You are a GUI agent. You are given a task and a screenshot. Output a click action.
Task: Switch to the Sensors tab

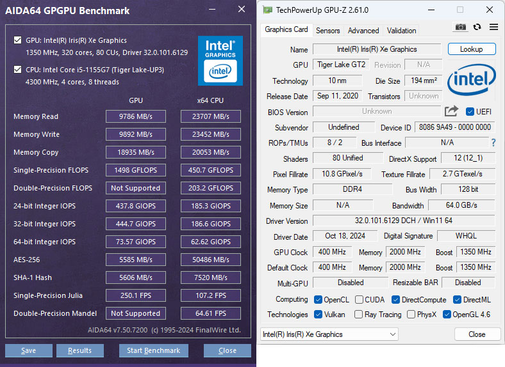click(x=327, y=30)
